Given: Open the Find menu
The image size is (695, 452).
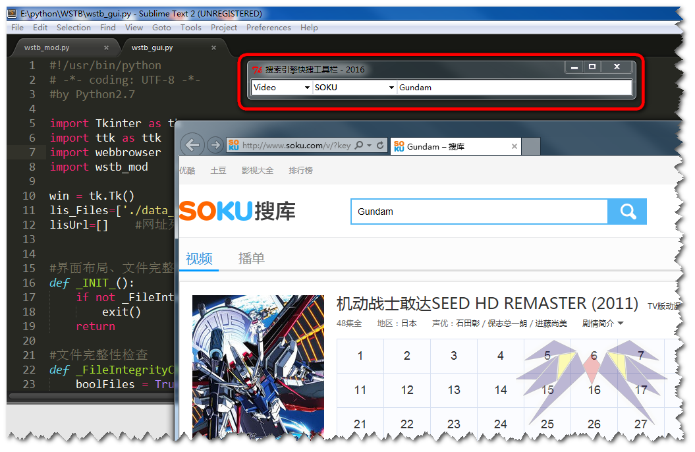Looking at the screenshot, I should (x=107, y=28).
